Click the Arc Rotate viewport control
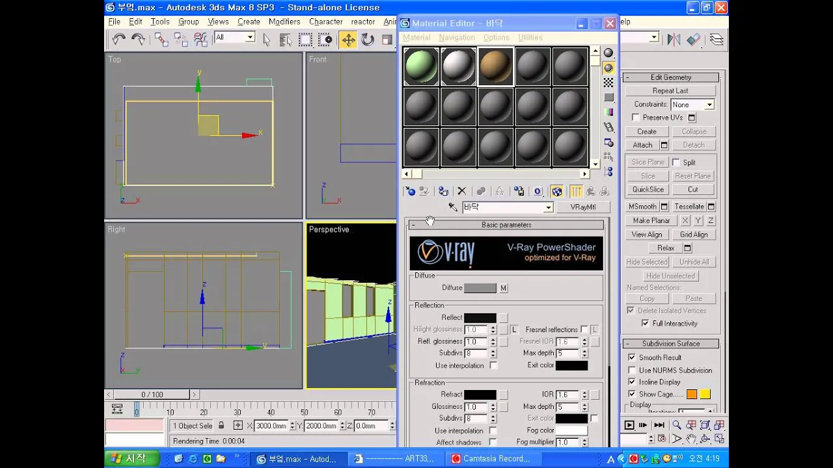The height and width of the screenshot is (468, 833). click(x=705, y=439)
